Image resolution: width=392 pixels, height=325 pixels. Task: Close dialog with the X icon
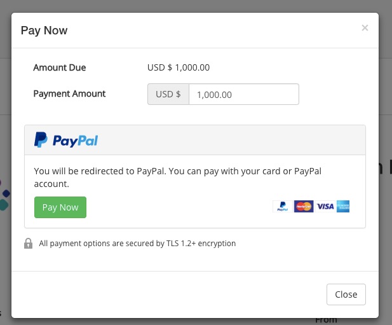(x=365, y=28)
